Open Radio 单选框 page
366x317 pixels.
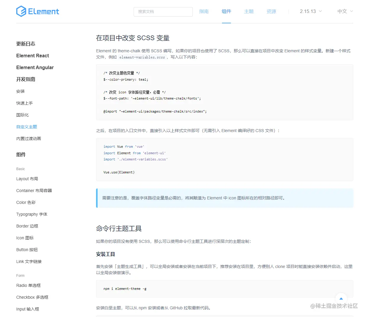click(x=28, y=285)
